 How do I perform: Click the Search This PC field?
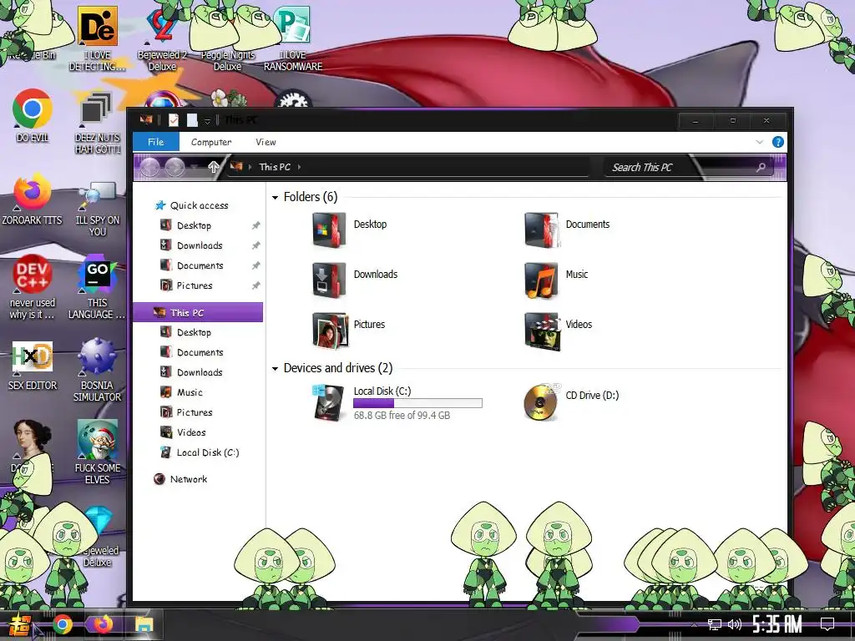[690, 167]
